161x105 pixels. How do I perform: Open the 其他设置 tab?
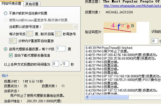32,4
